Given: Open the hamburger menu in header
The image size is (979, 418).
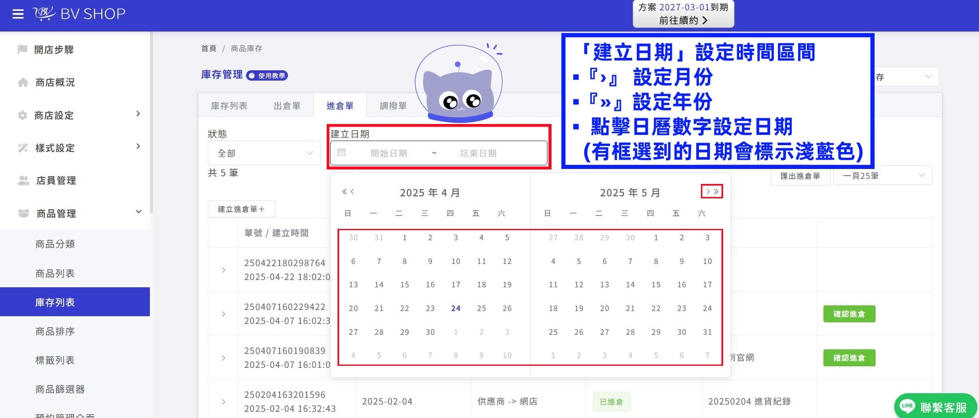Looking at the screenshot, I should (18, 14).
